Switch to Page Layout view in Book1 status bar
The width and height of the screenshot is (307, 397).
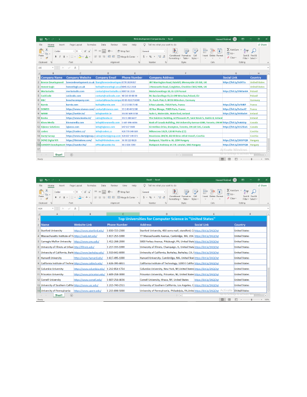pos(229,300)
